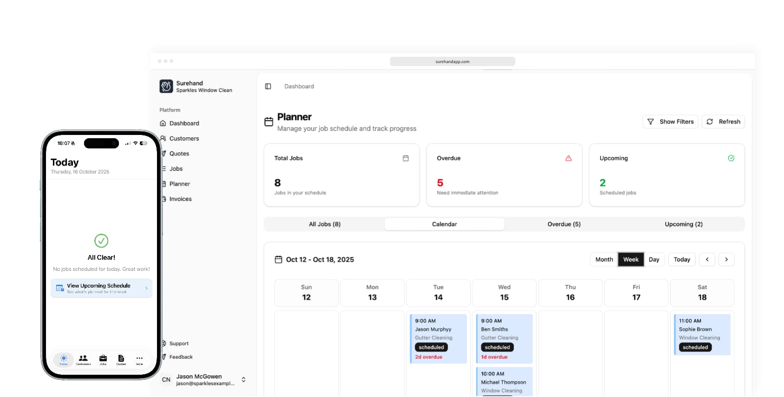
Task: Switch to the Overdue (5) tab
Action: tap(564, 224)
